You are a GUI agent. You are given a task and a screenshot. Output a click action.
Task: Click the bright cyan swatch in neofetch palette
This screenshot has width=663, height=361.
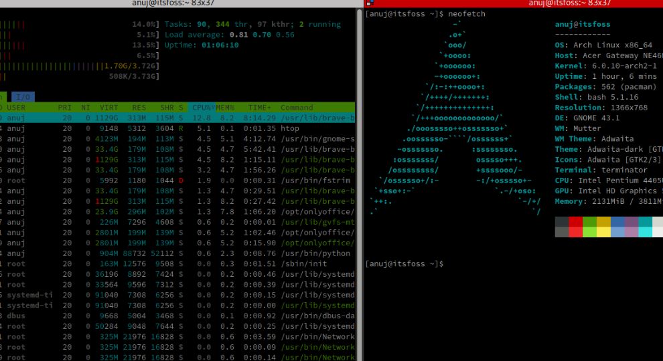click(x=645, y=232)
